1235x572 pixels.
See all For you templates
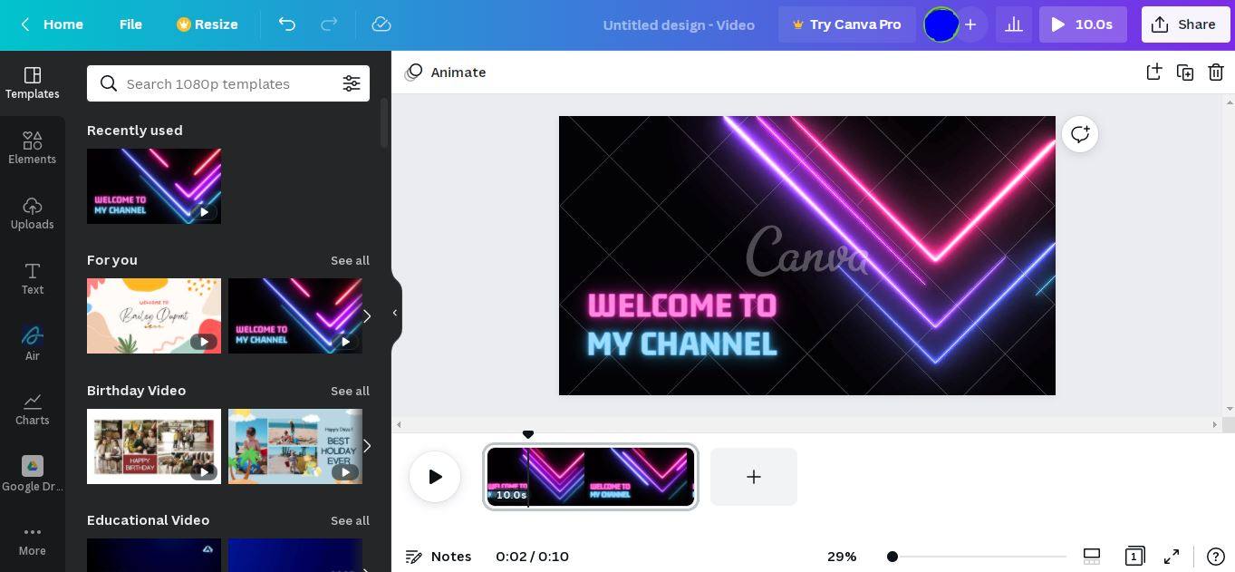[x=350, y=260]
